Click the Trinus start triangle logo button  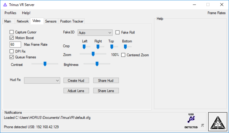(x=218, y=122)
